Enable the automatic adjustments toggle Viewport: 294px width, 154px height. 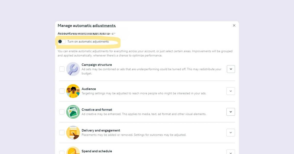[62, 42]
